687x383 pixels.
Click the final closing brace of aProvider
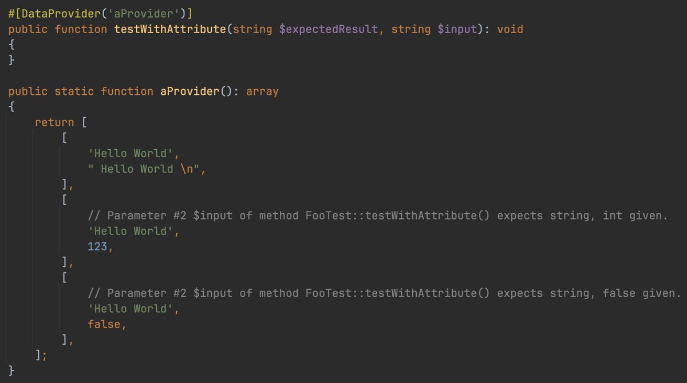pyautogui.click(x=10, y=370)
